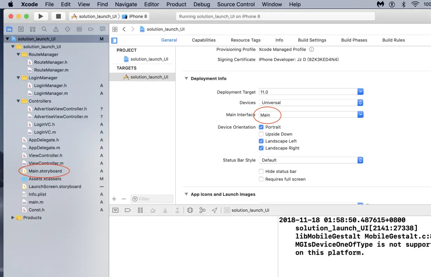Image resolution: width=431 pixels, height=277 pixels.
Task: Open the Report navigator speech icon
Action: [x=103, y=29]
